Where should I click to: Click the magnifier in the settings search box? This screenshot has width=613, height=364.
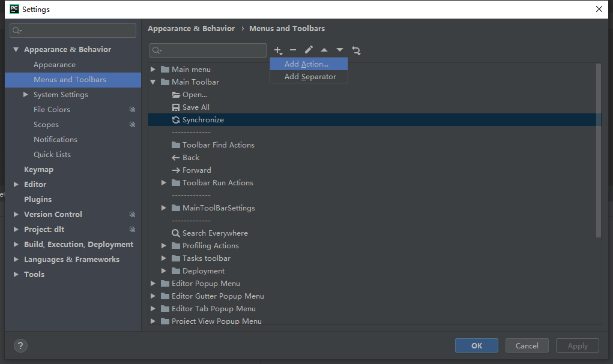[17, 31]
